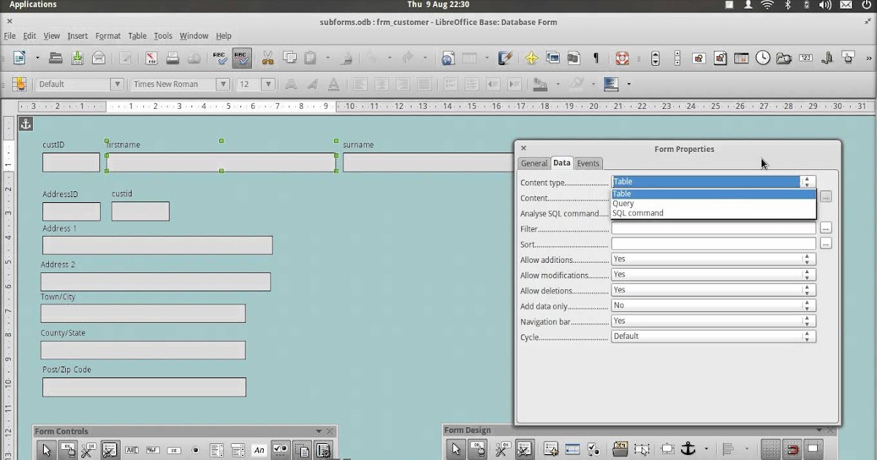Cut selection with scissors icon
877x460 pixels.
point(267,58)
